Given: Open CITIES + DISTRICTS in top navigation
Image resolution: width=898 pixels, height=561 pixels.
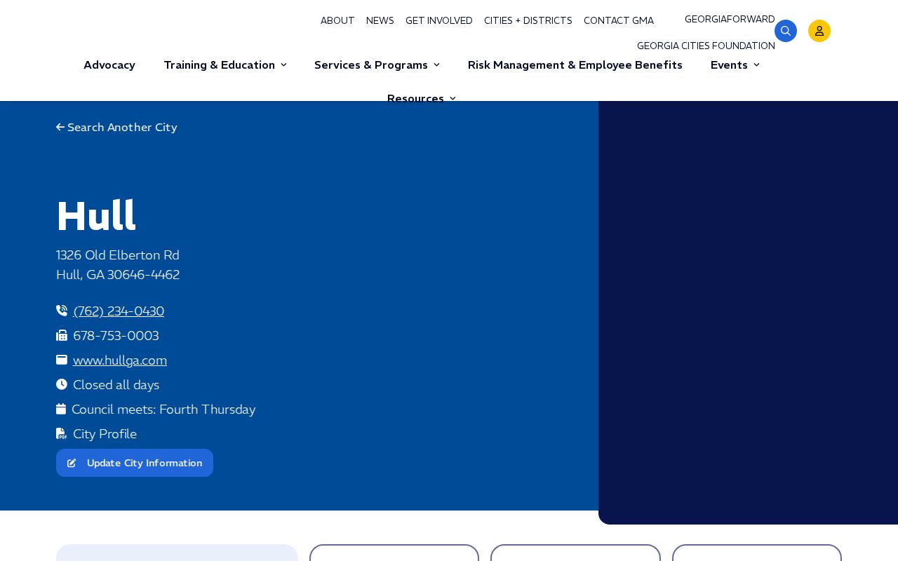Looking at the screenshot, I should point(528,21).
